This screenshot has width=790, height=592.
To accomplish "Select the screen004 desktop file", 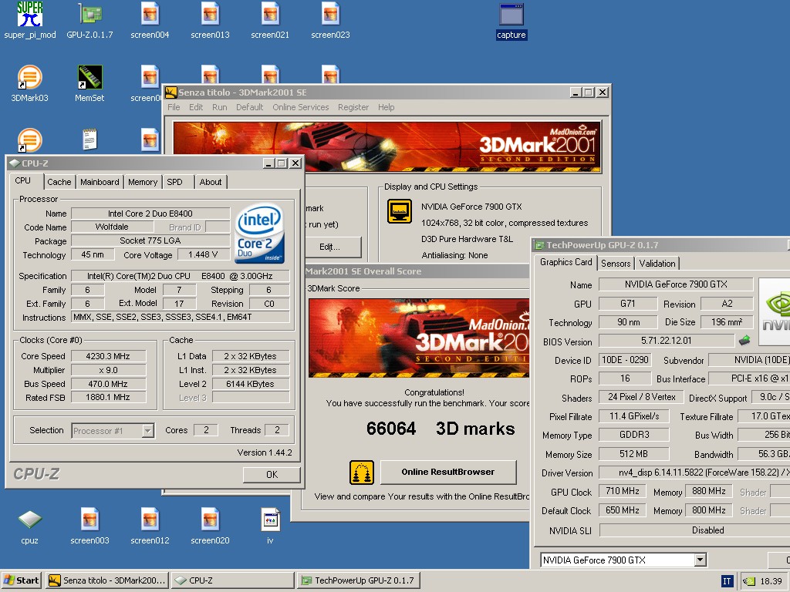I will (150, 20).
